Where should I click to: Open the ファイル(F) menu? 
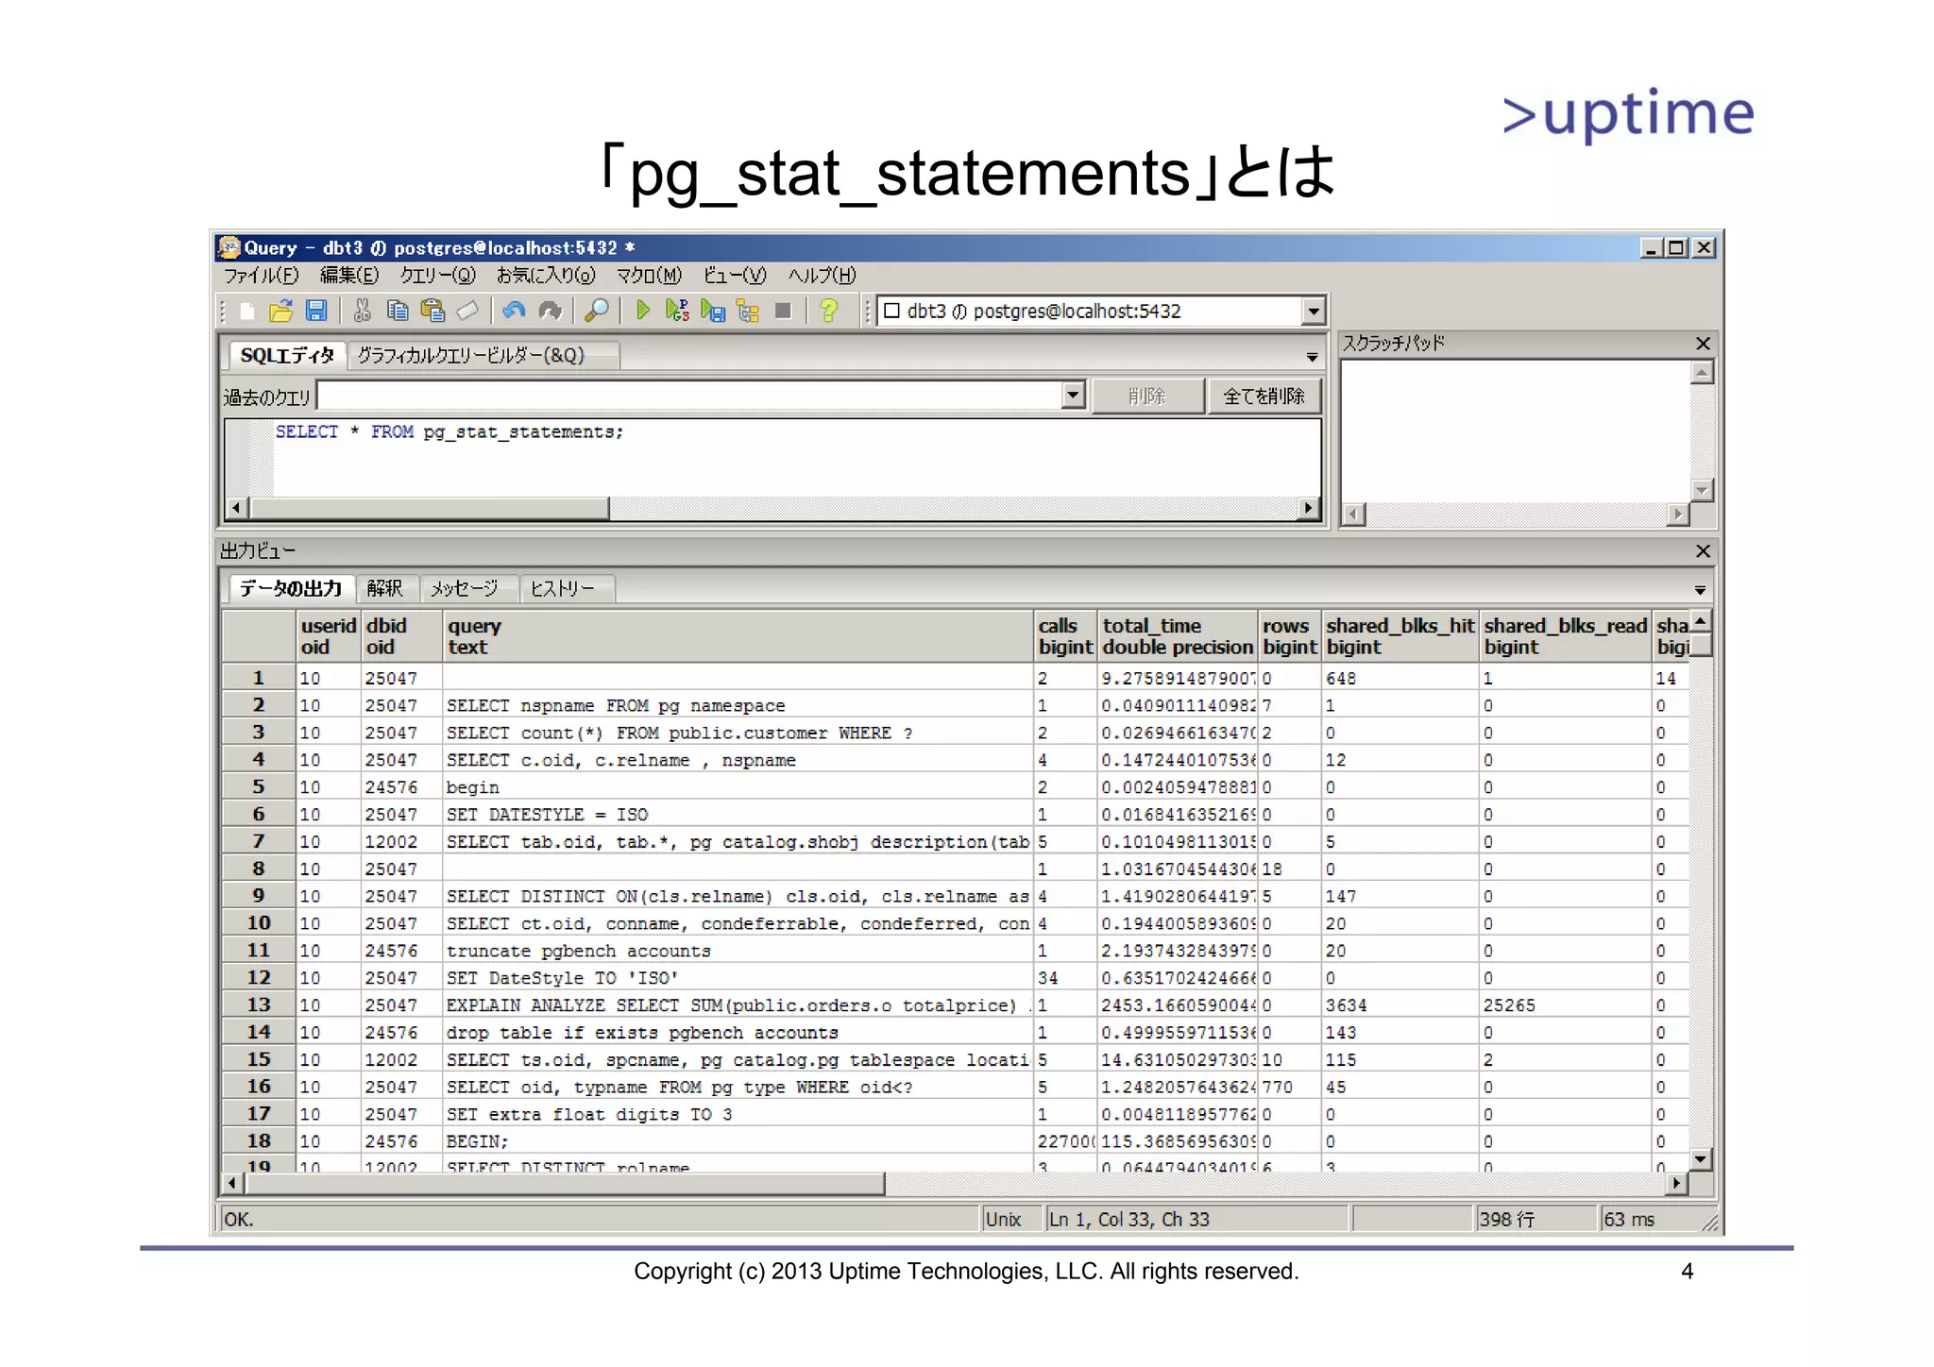(x=261, y=276)
